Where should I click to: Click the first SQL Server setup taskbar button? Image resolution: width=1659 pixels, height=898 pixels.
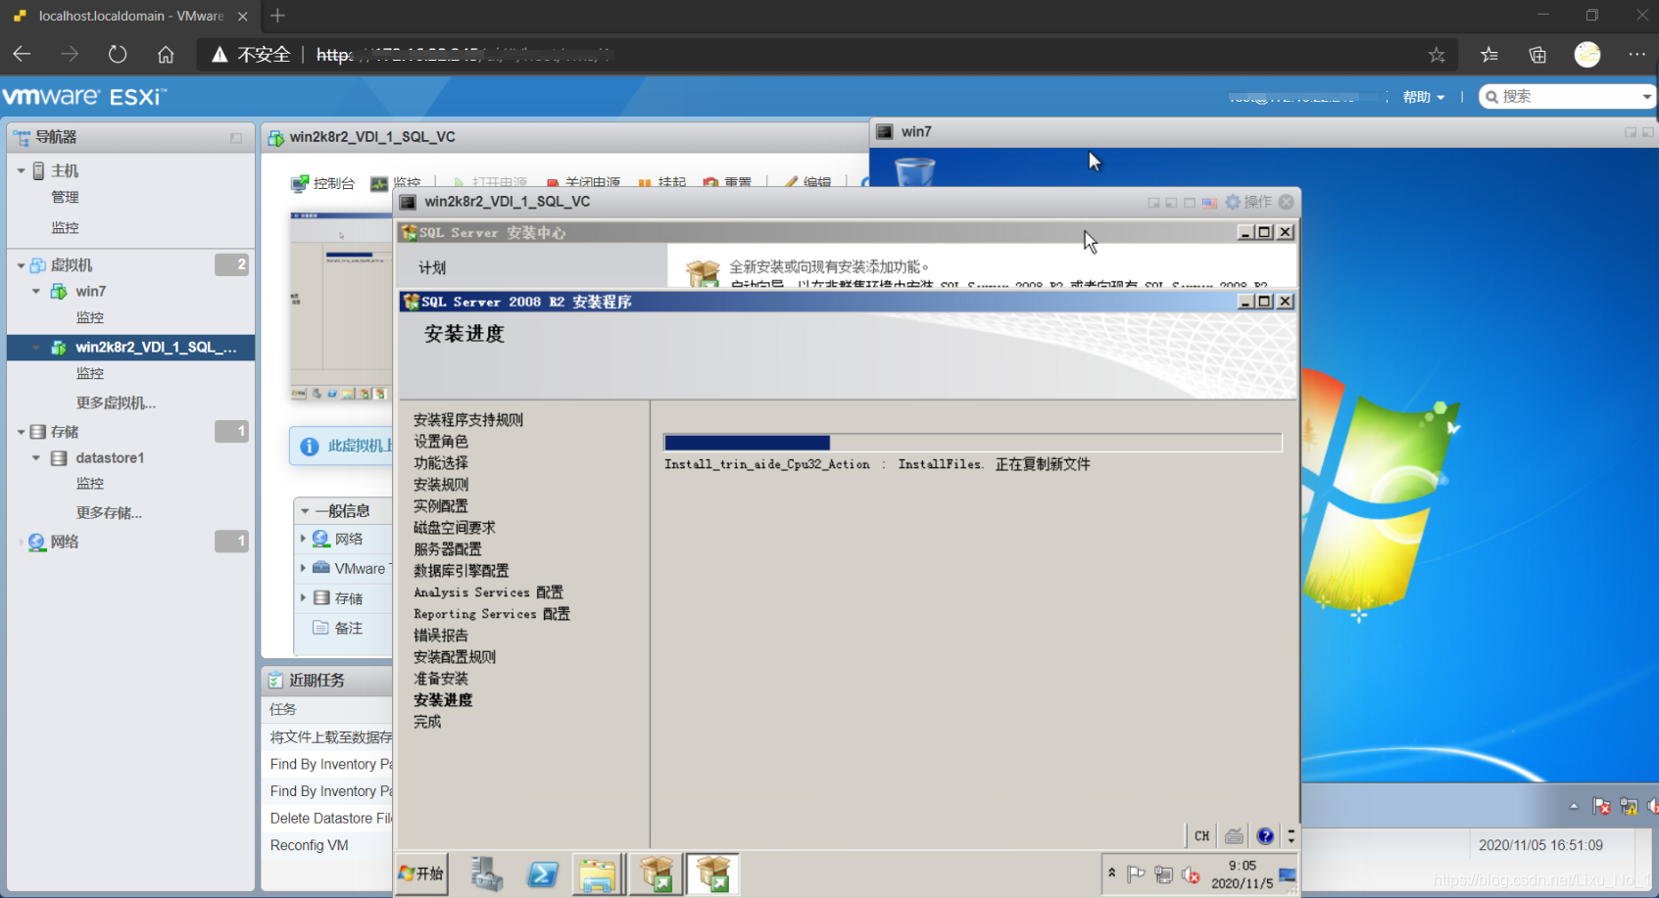click(657, 874)
